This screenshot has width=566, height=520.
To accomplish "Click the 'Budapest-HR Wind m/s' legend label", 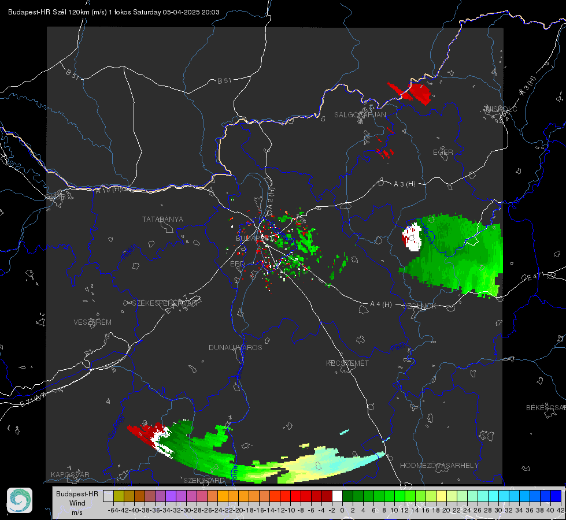I will click(77, 503).
